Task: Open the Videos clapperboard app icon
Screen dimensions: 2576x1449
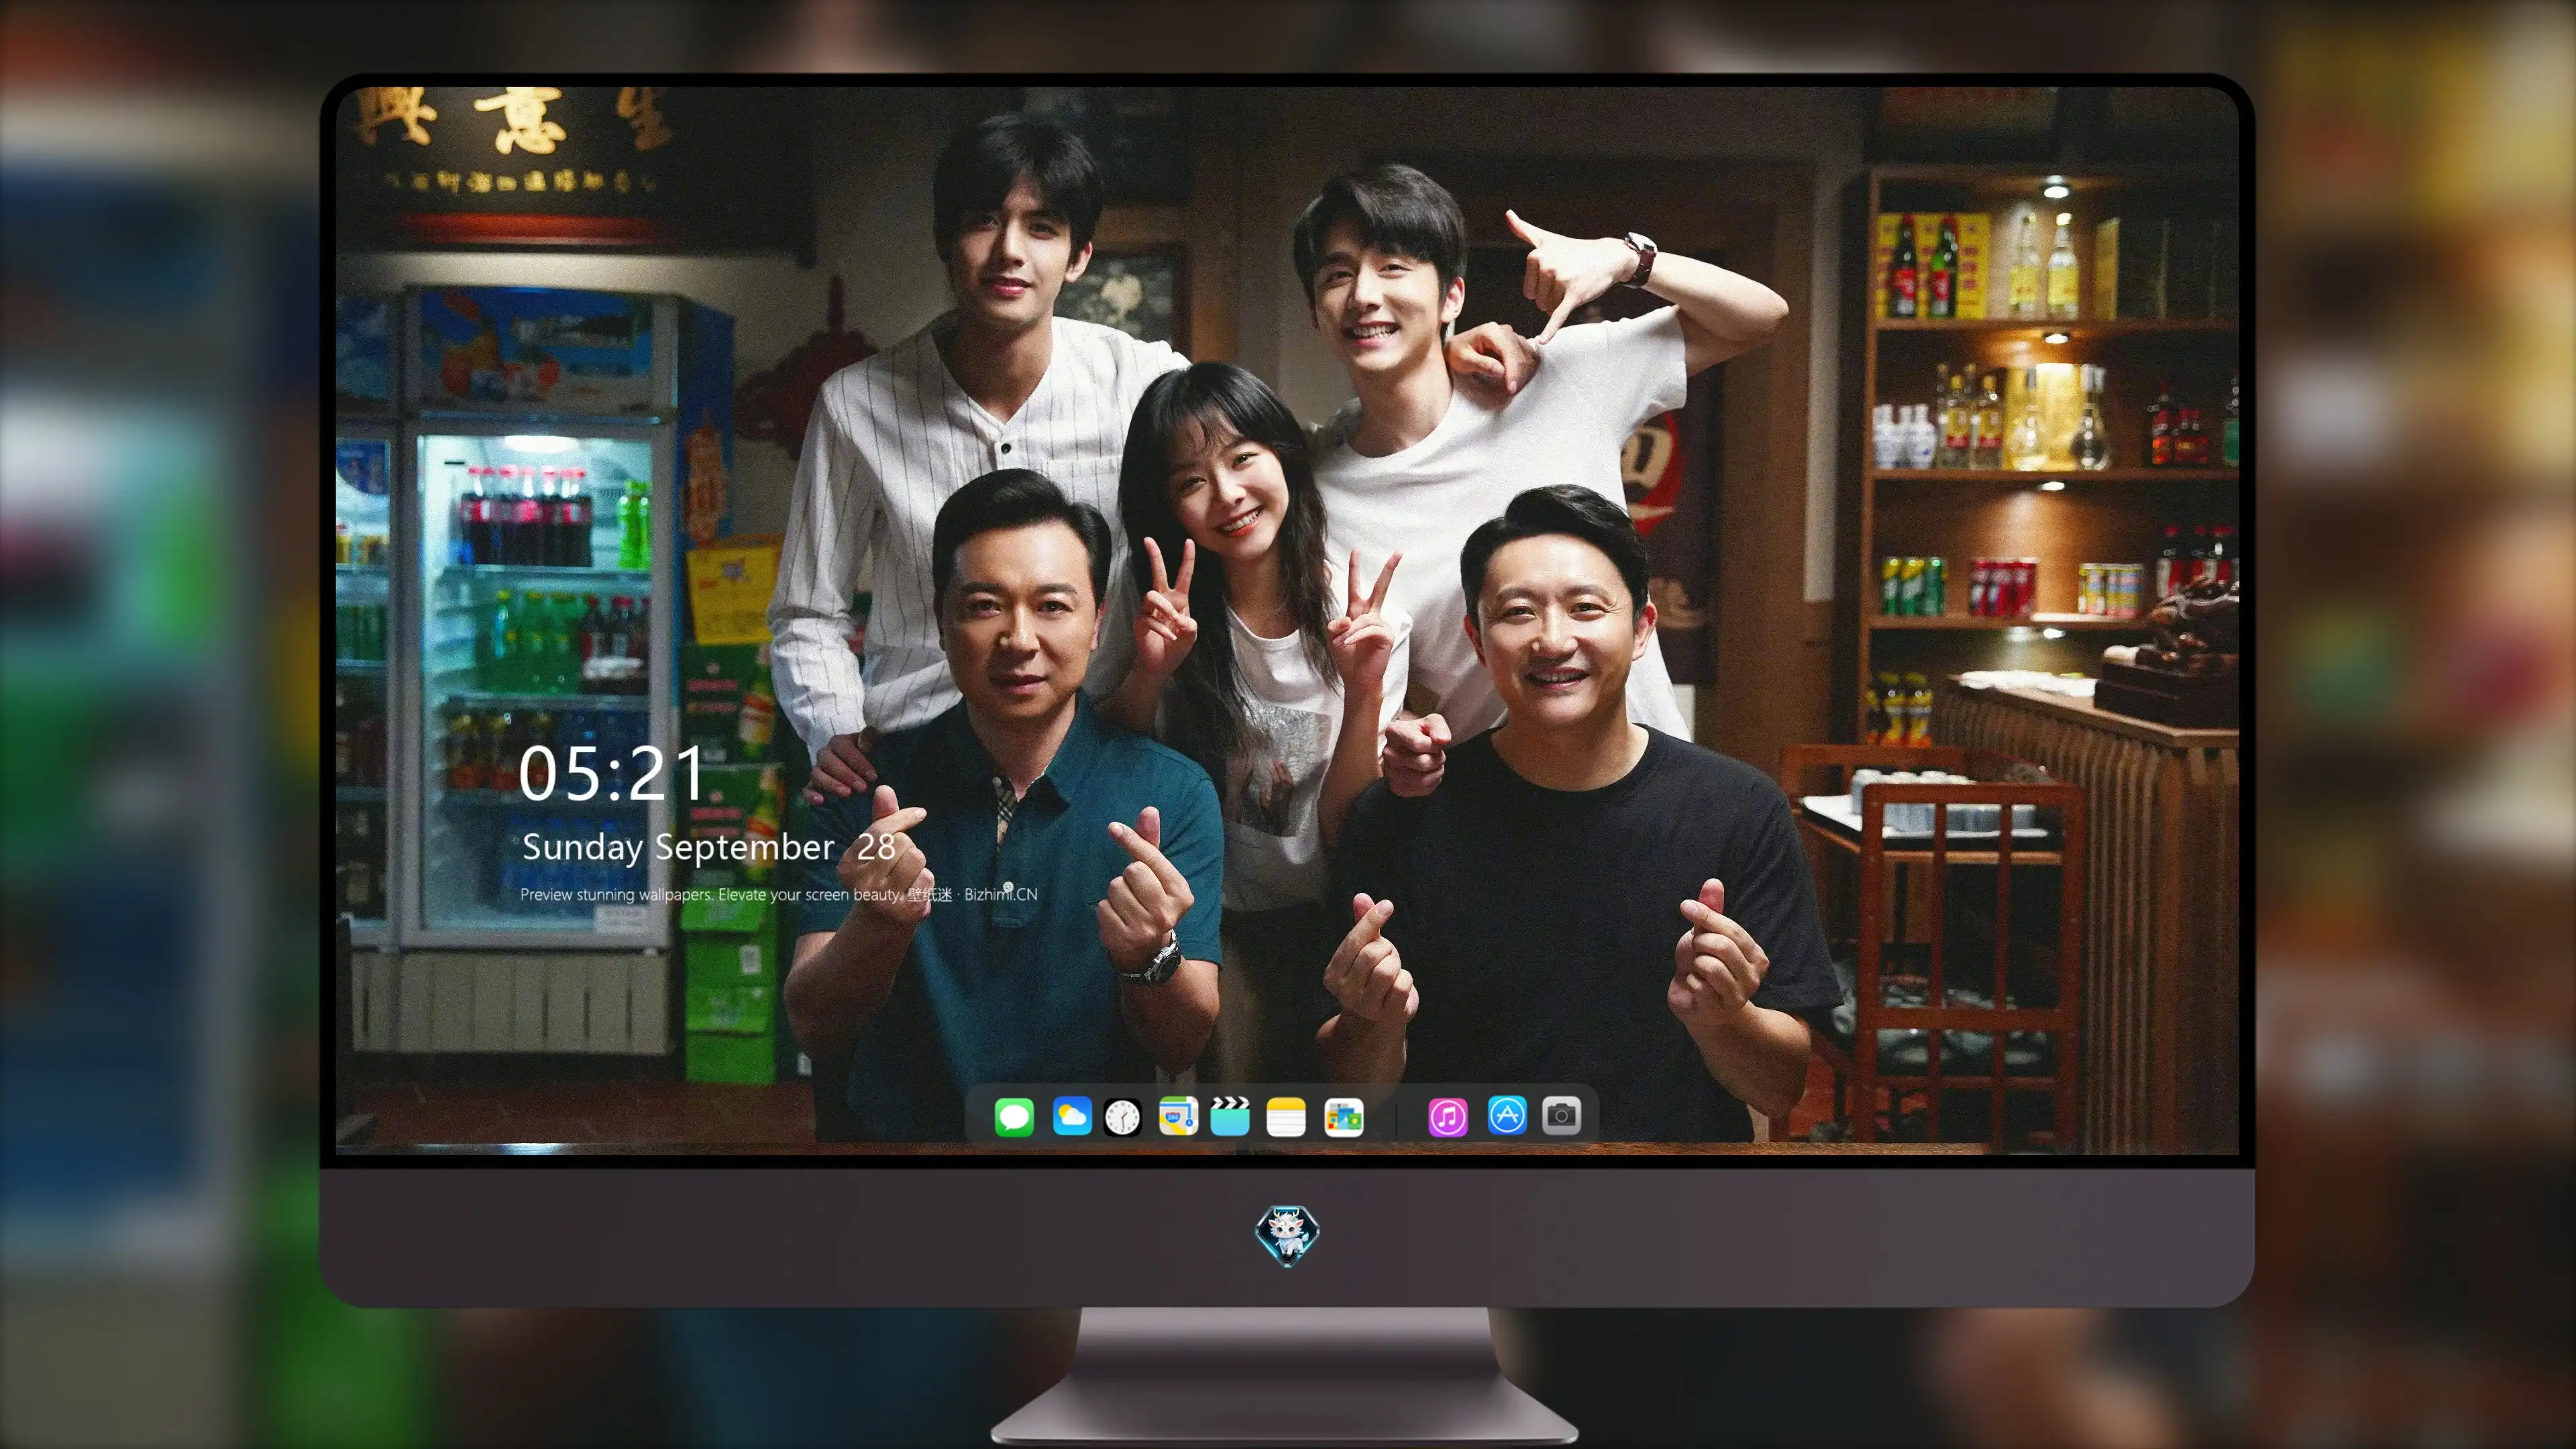Action: coord(1230,1116)
